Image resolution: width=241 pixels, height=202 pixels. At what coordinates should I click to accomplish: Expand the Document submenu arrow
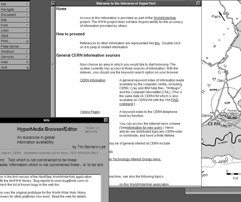(27, 15)
